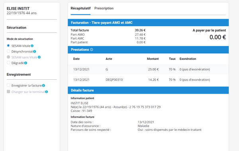The image size is (239, 151).
Task: Select Dégradé radio option
Action: pos(8,63)
